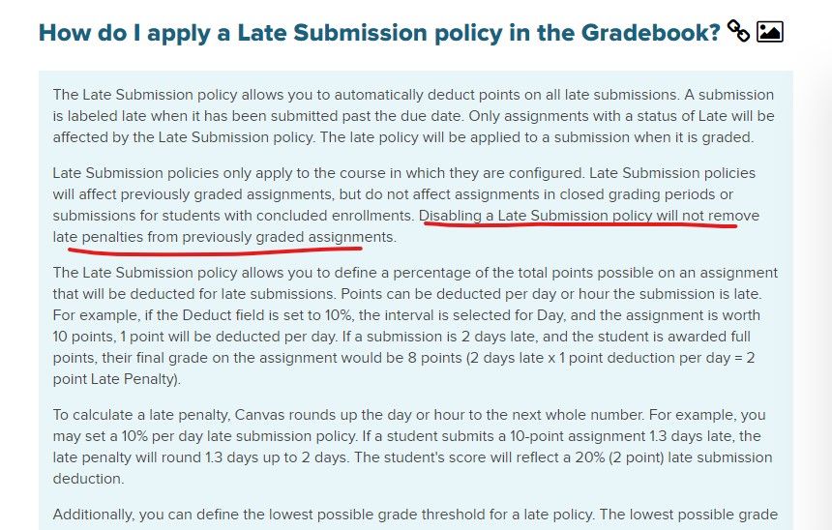Screen dimensions: 832x530
Task: Click the "point Late Penalty)." line
Action: pos(117,379)
